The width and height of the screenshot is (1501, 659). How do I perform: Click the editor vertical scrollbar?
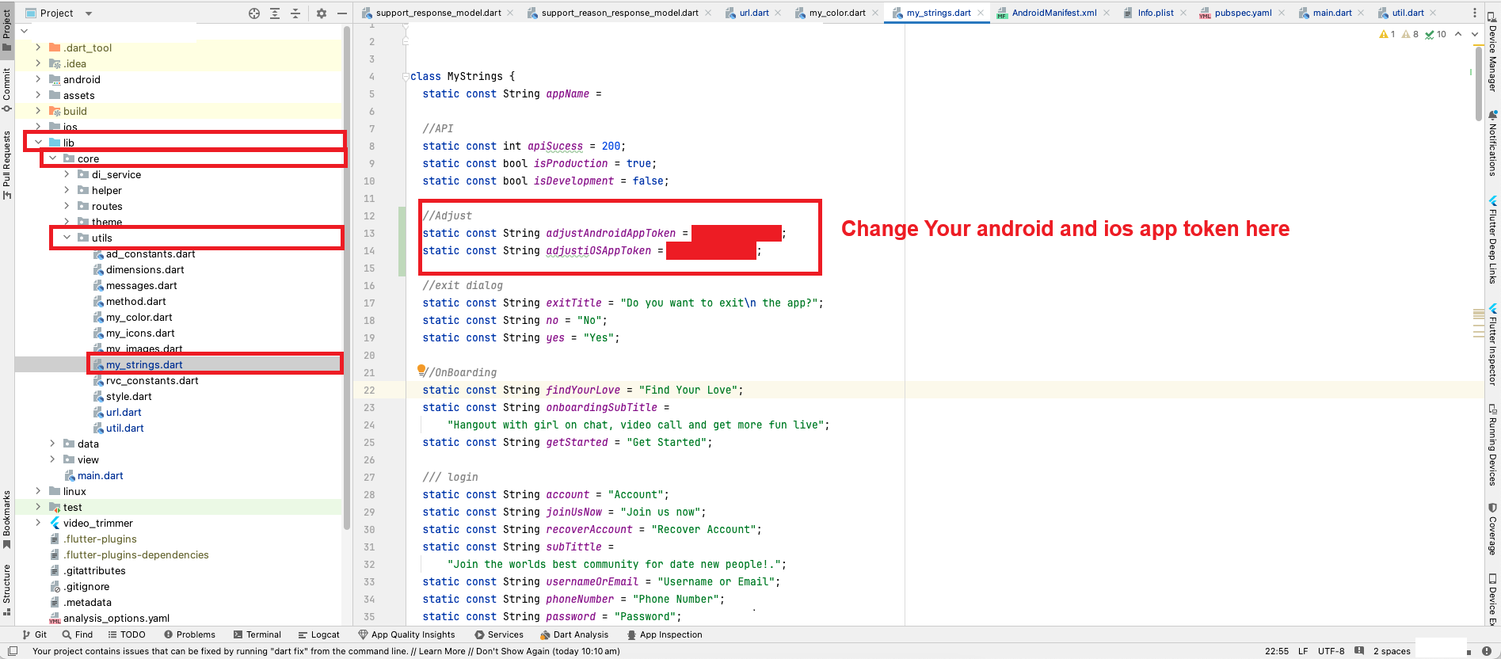[1478, 83]
